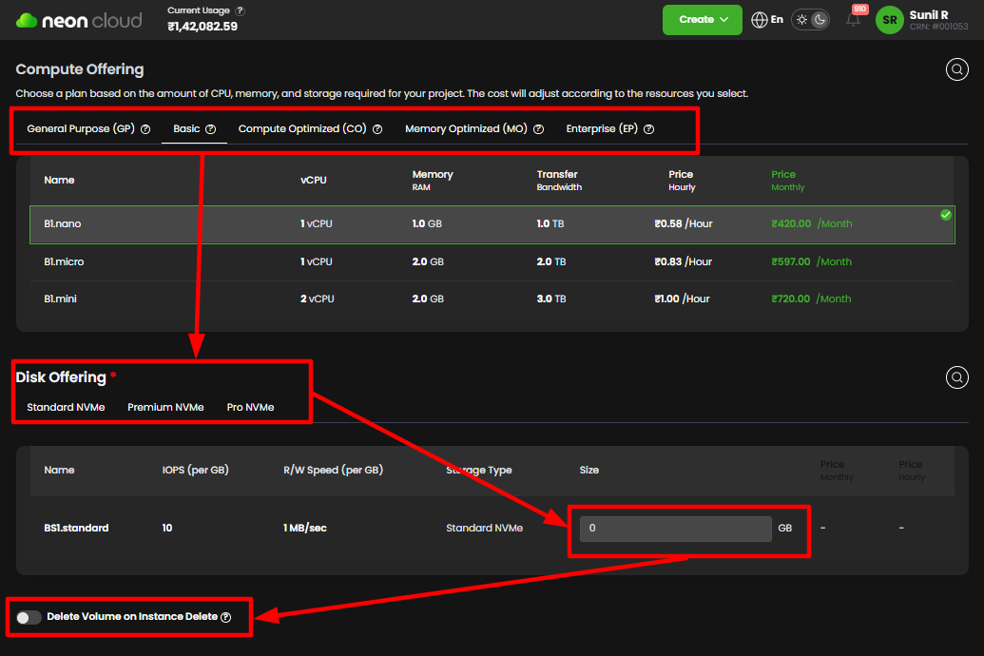Click the SR user avatar
Screen dimensions: 984x656
[x=889, y=20]
